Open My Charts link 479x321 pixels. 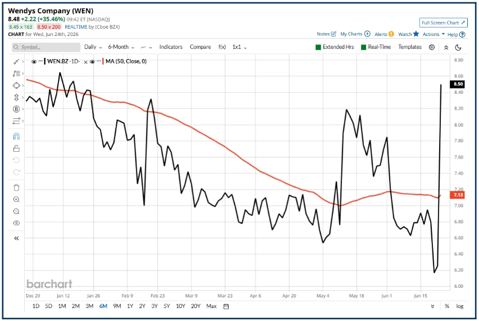(x=355, y=34)
